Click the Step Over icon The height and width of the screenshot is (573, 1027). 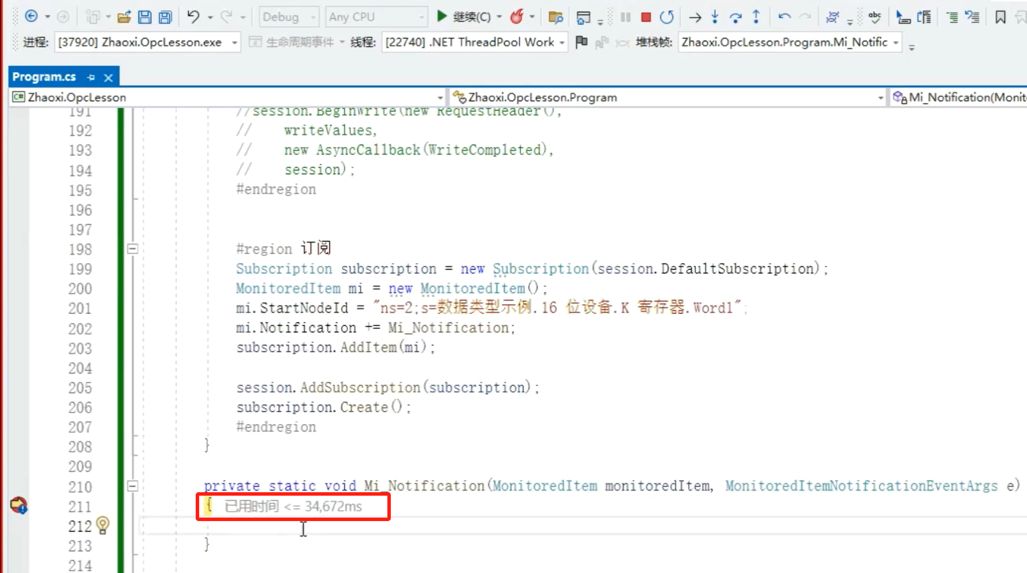pos(735,17)
